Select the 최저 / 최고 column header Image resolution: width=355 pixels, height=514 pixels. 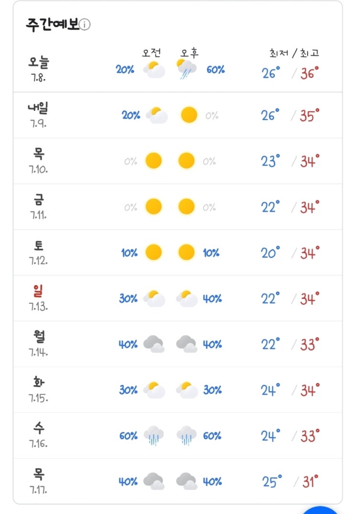(x=294, y=53)
